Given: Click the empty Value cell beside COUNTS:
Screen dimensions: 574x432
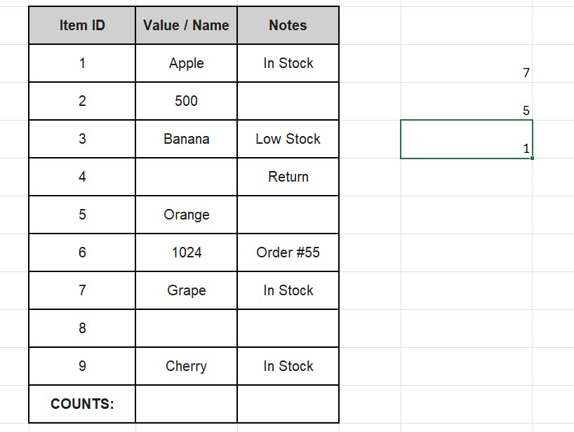Looking at the screenshot, I should click(x=186, y=405).
